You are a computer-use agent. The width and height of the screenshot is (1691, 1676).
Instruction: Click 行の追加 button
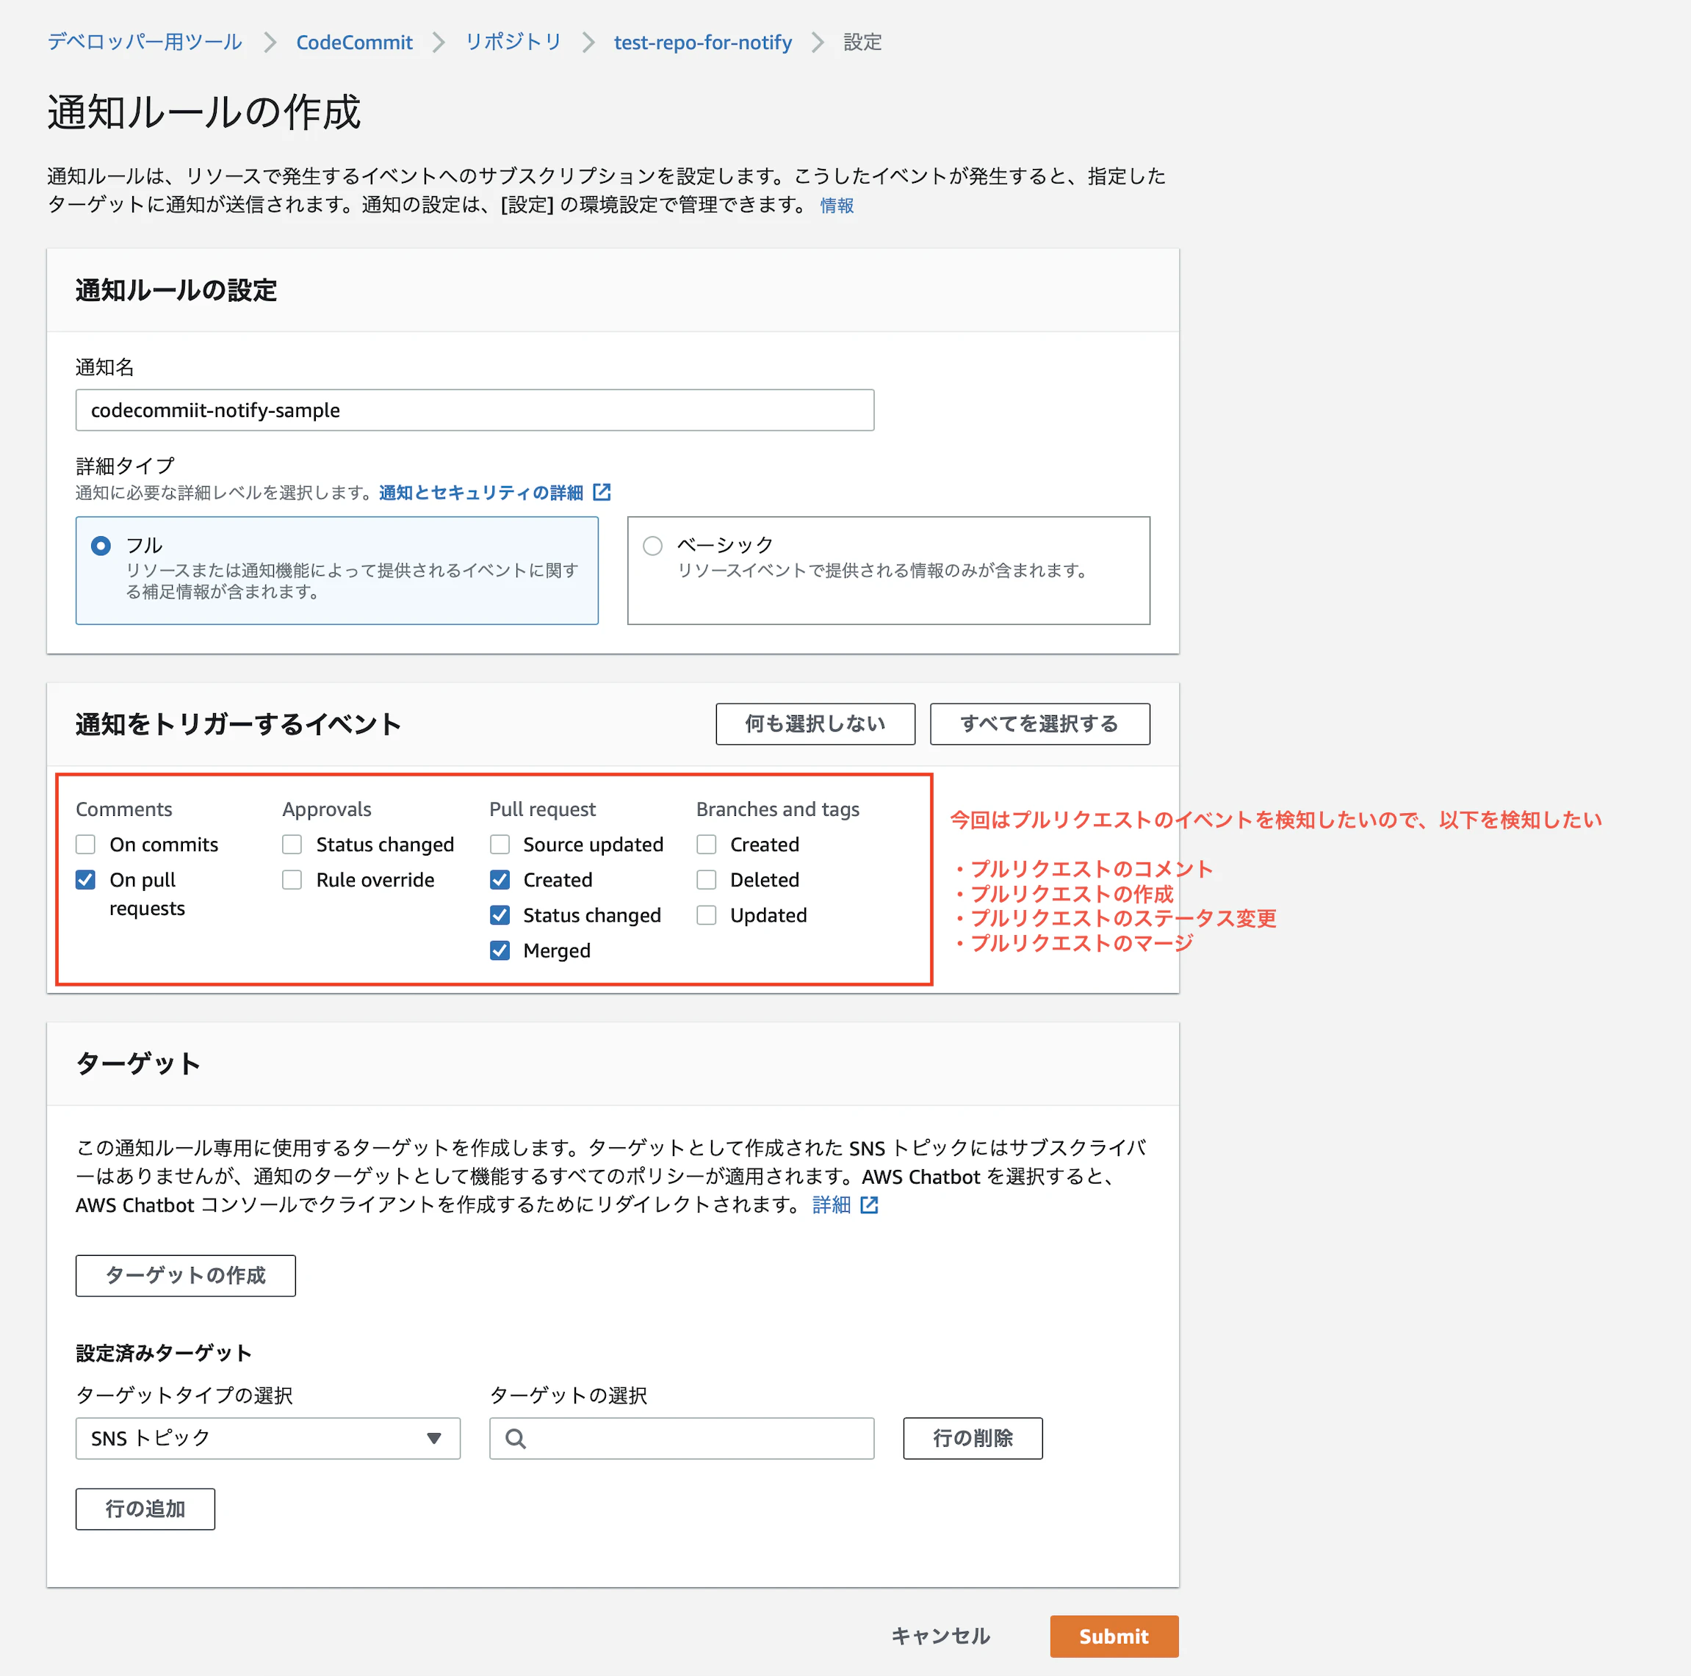click(x=145, y=1509)
